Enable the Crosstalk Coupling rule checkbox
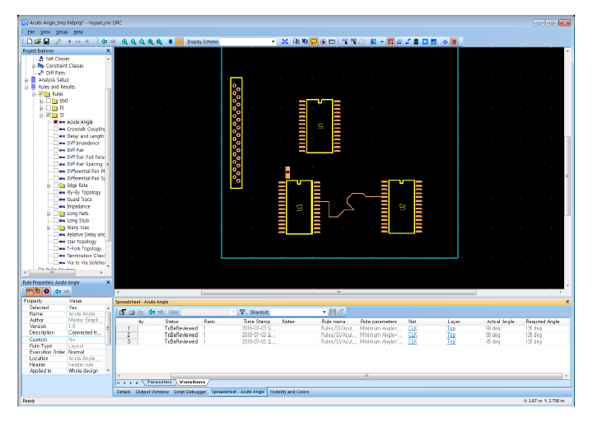 pyautogui.click(x=55, y=129)
